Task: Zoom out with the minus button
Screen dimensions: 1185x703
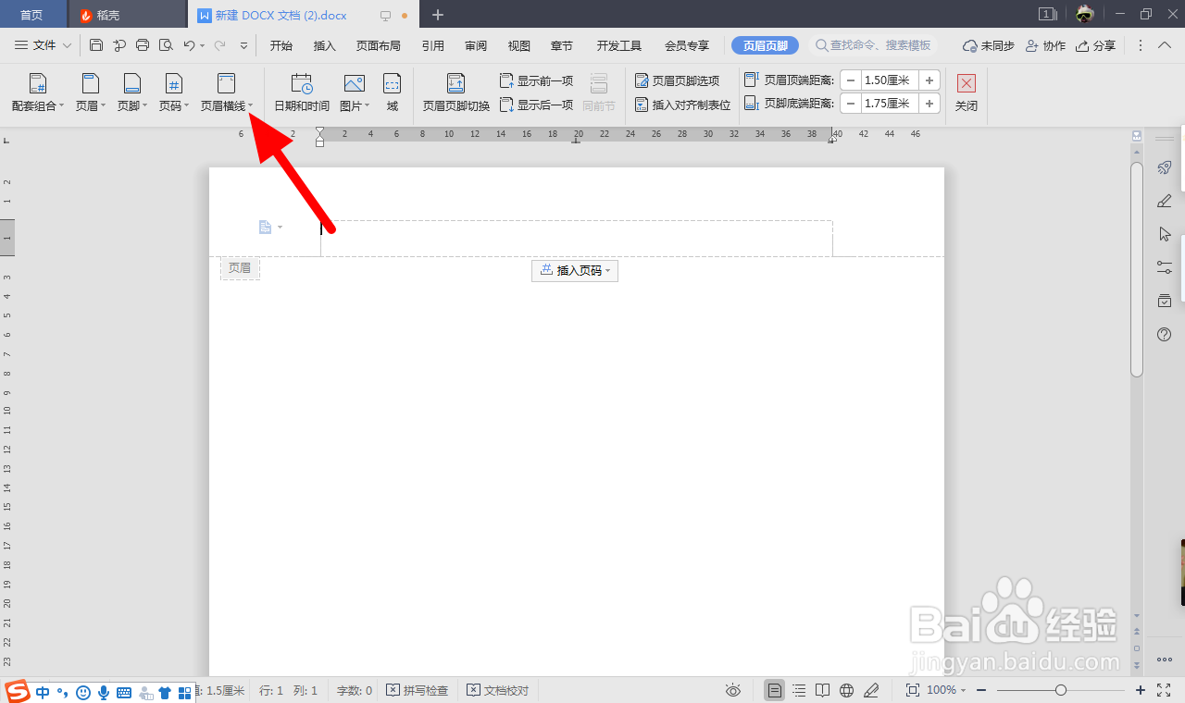Action: click(981, 690)
